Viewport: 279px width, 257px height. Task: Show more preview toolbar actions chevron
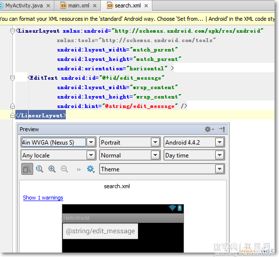pos(79,169)
